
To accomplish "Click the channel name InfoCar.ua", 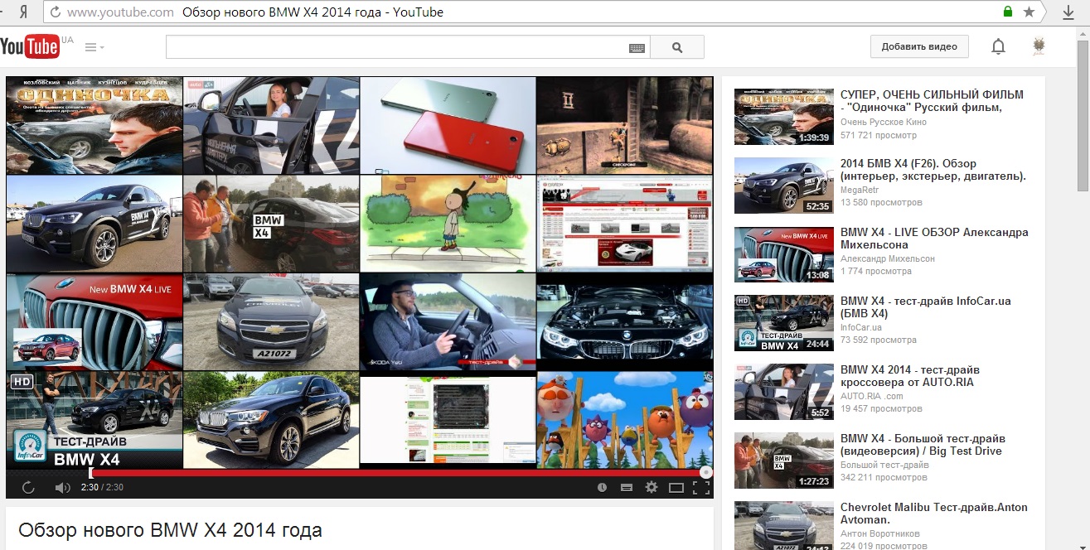I will [861, 328].
